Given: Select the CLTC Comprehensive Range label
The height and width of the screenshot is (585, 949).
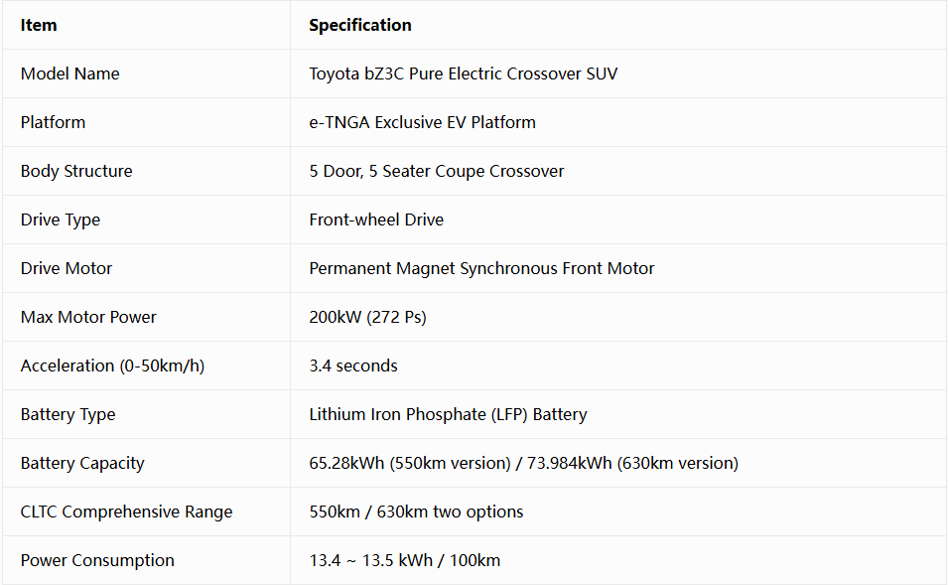Looking at the screenshot, I should (x=126, y=512).
